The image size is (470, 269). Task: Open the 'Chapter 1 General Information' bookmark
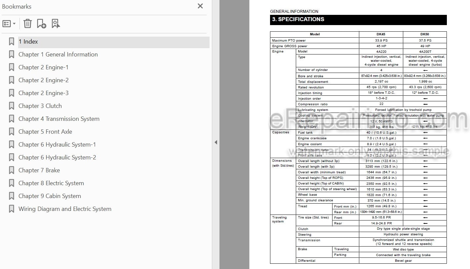pos(58,54)
